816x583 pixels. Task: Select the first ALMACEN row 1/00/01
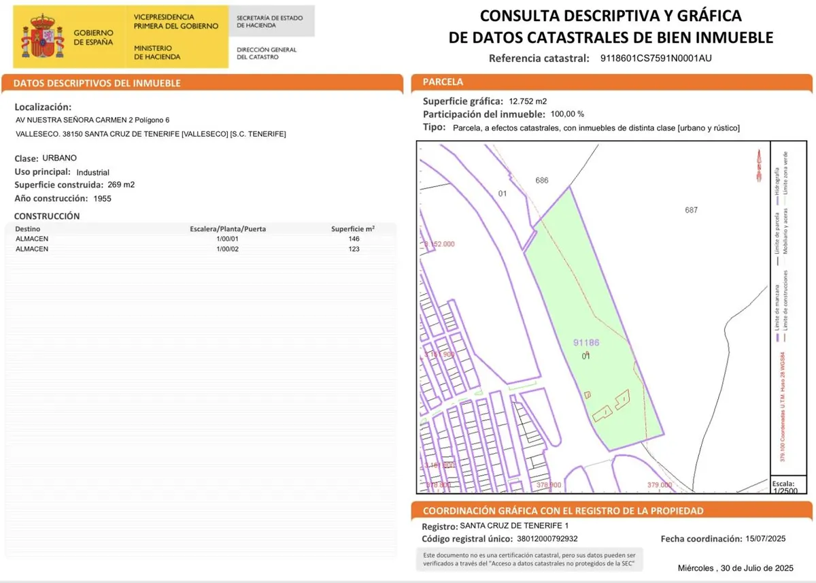coord(199,239)
